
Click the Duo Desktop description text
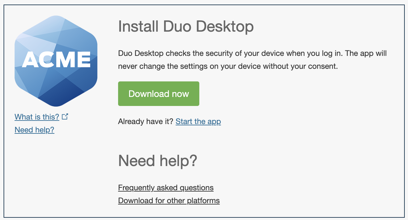click(x=252, y=60)
